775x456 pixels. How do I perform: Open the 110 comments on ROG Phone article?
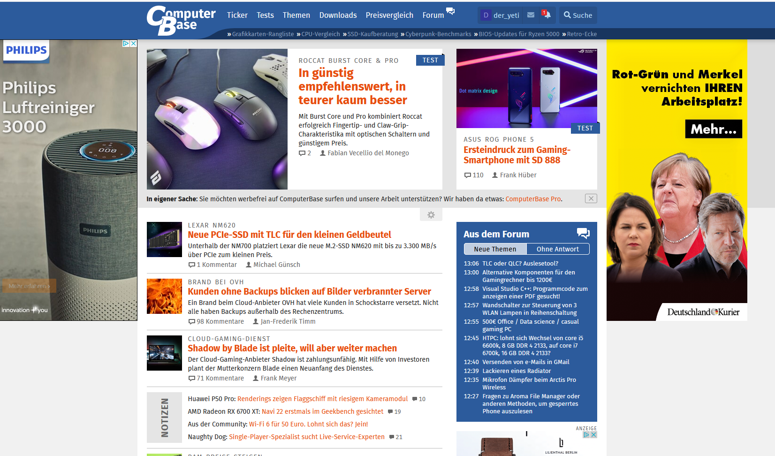(x=474, y=175)
